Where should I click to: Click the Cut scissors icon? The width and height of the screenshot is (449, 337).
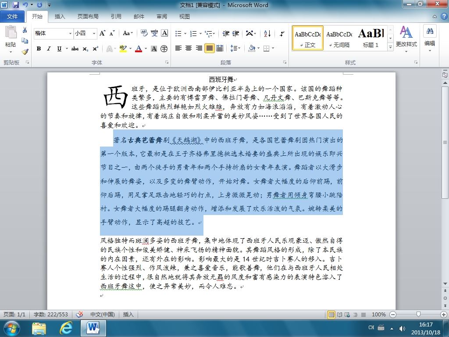tap(25, 30)
